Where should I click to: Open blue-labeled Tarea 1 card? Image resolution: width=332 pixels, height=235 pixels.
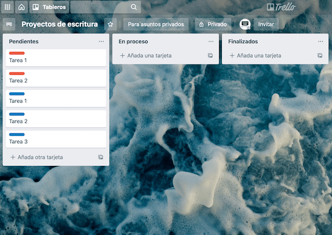pos(56,98)
